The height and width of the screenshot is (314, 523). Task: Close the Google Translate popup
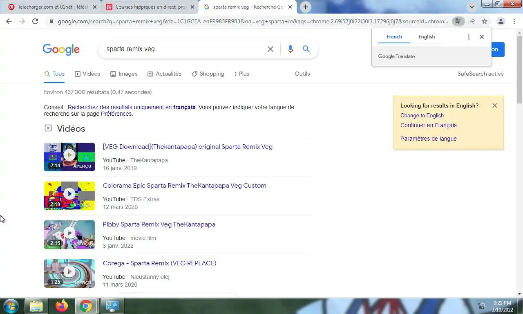point(482,37)
